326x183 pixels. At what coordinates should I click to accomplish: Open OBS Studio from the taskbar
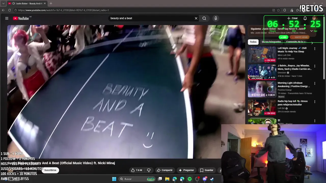click(197, 179)
